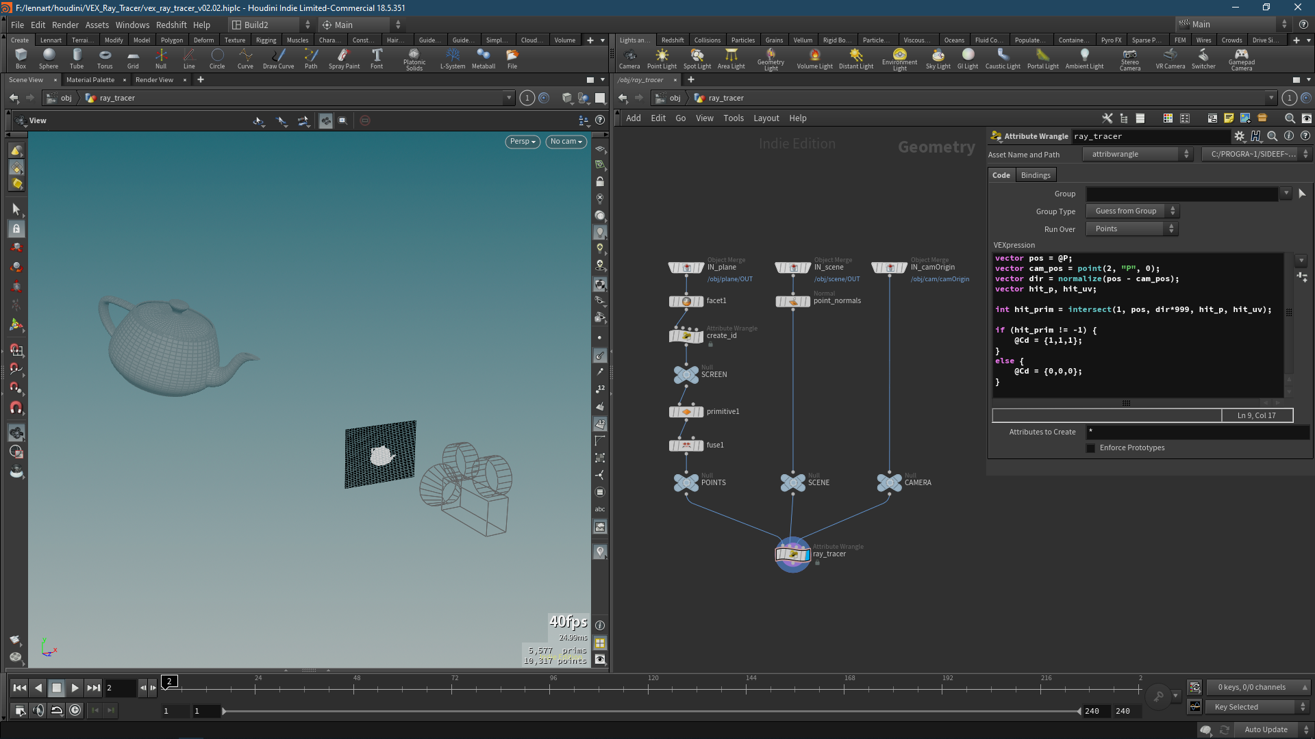Select the L-System shelf tool
1315x739 pixels.
click(453, 58)
